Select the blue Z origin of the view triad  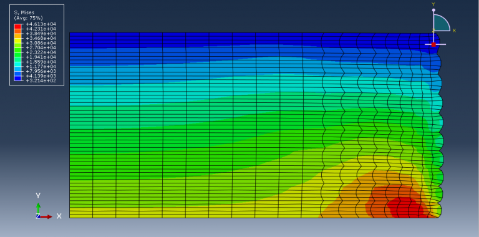point(38,216)
